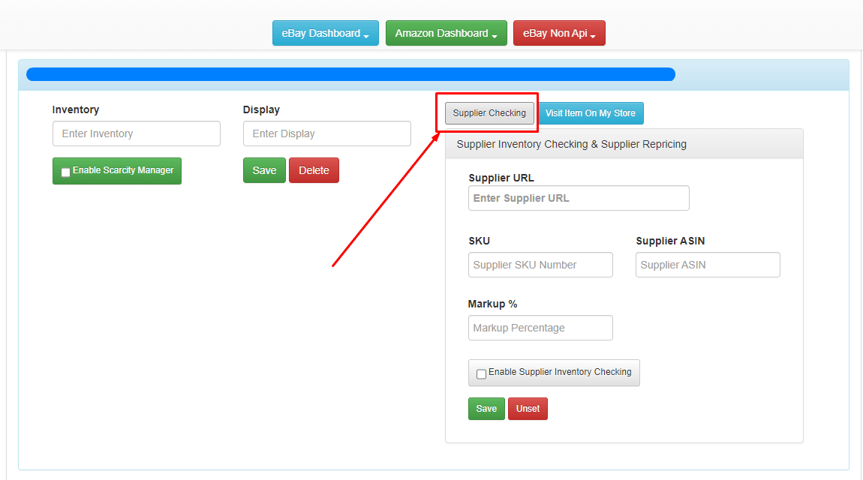The width and height of the screenshot is (863, 480).
Task: Switch to the Supplier Checking tab
Action: tap(489, 112)
